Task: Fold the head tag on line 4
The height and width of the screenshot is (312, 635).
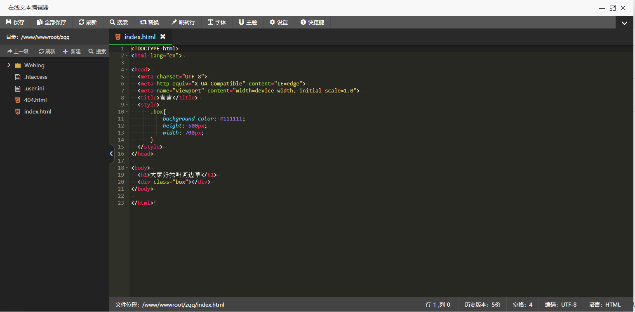Action: tap(127, 69)
